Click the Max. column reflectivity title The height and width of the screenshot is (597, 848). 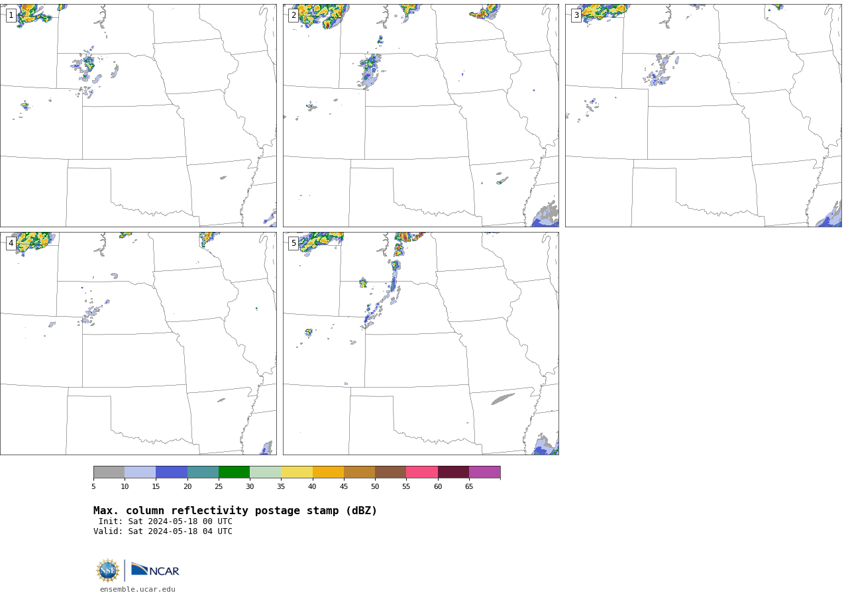(x=235, y=511)
